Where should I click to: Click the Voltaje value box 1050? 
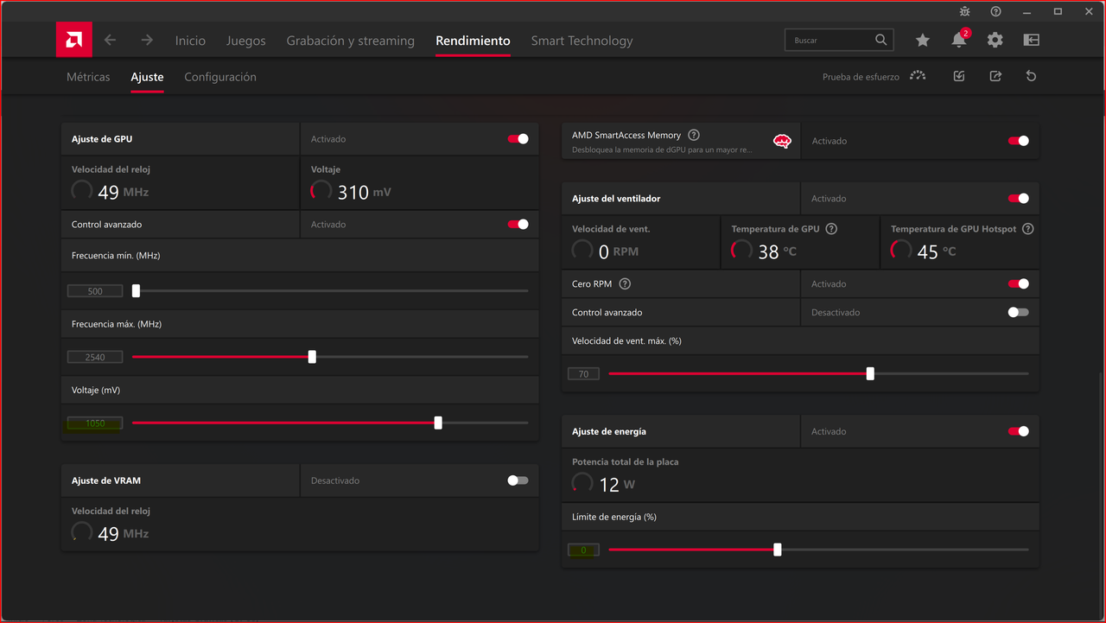click(x=95, y=423)
